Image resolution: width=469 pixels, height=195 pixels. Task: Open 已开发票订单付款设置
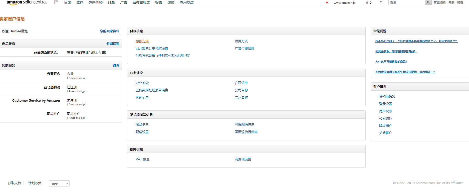click(152, 48)
